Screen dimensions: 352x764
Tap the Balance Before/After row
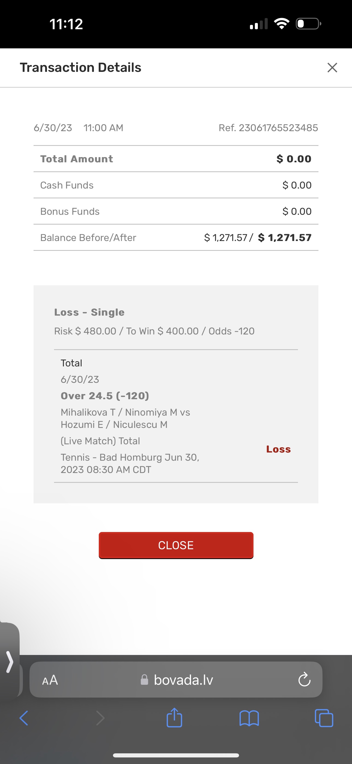(176, 237)
